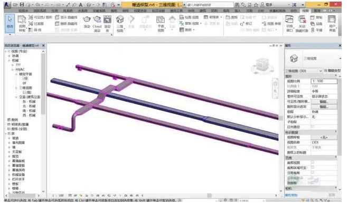Open the 注释 (Annotate) ribbon tab
This screenshot has width=348, height=206.
(249, 11)
